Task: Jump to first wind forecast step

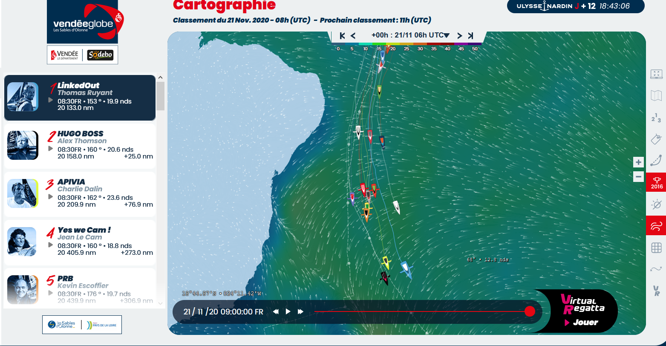Action: point(342,35)
